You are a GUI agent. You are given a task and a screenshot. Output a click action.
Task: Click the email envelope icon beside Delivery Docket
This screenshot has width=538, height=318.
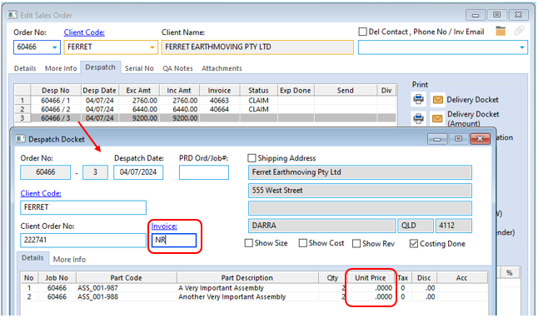pyautogui.click(x=437, y=100)
